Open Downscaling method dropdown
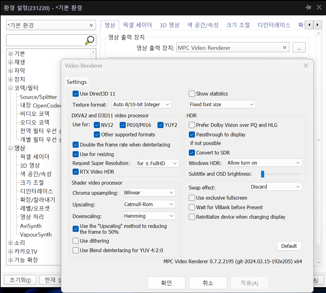Viewport: 326px width, 293px height. (149, 216)
